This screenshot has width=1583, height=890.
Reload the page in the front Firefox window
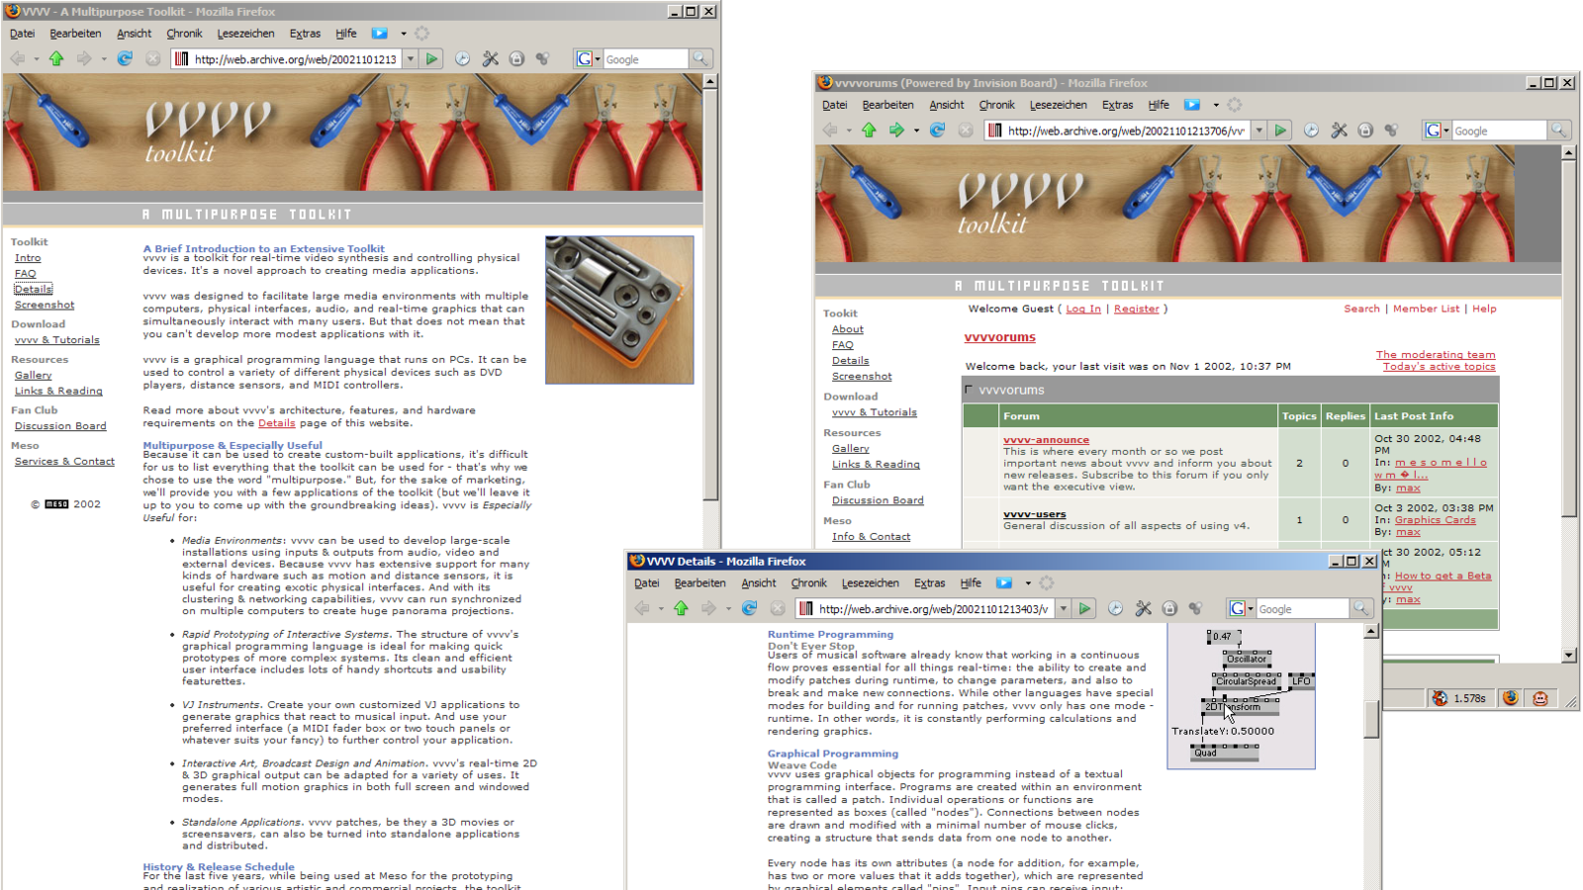coord(749,608)
